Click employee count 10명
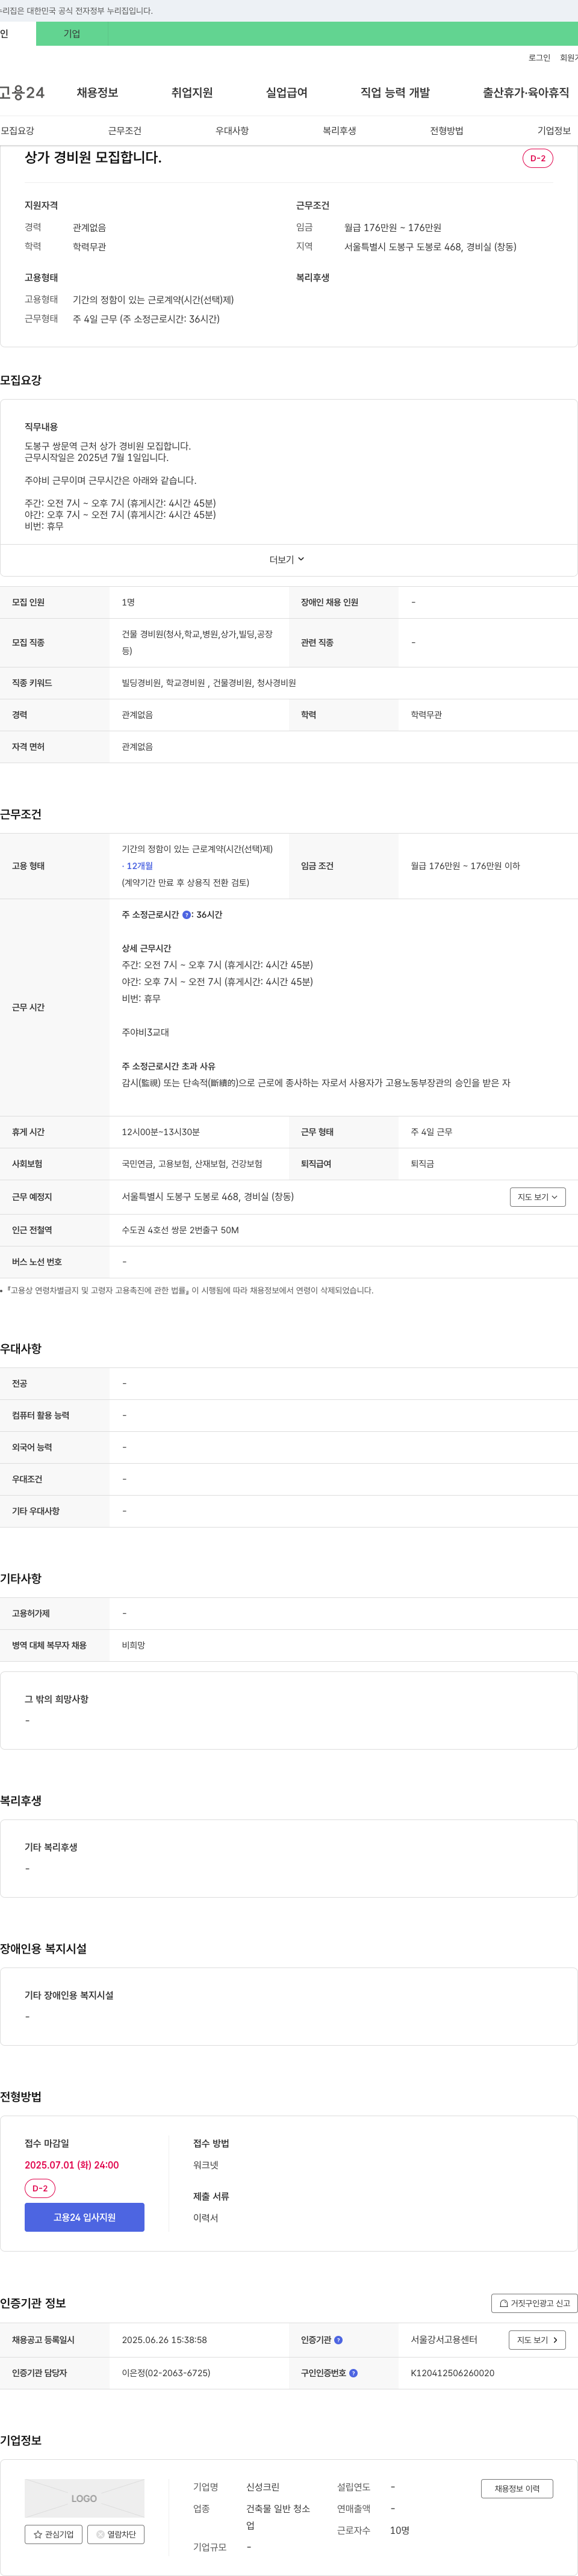The height and width of the screenshot is (2576, 578). [400, 2530]
